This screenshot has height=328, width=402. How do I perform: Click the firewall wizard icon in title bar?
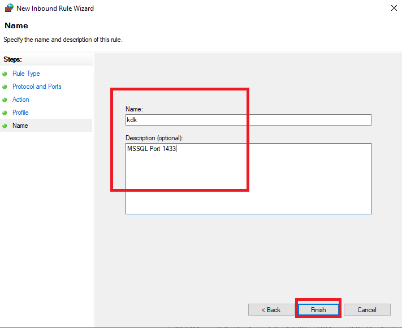pyautogui.click(x=9, y=8)
